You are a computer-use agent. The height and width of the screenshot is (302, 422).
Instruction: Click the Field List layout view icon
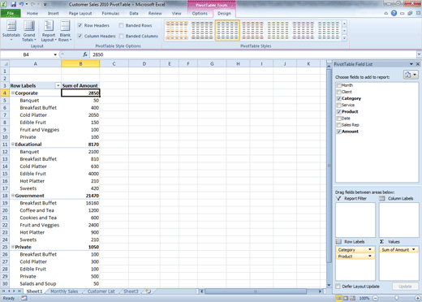411,75
